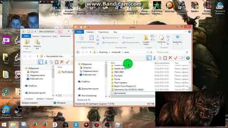Collapse ribbon chevron in saves window

186,32
